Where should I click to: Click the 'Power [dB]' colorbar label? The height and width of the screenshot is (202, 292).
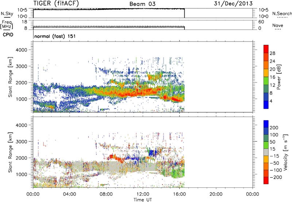point(279,77)
